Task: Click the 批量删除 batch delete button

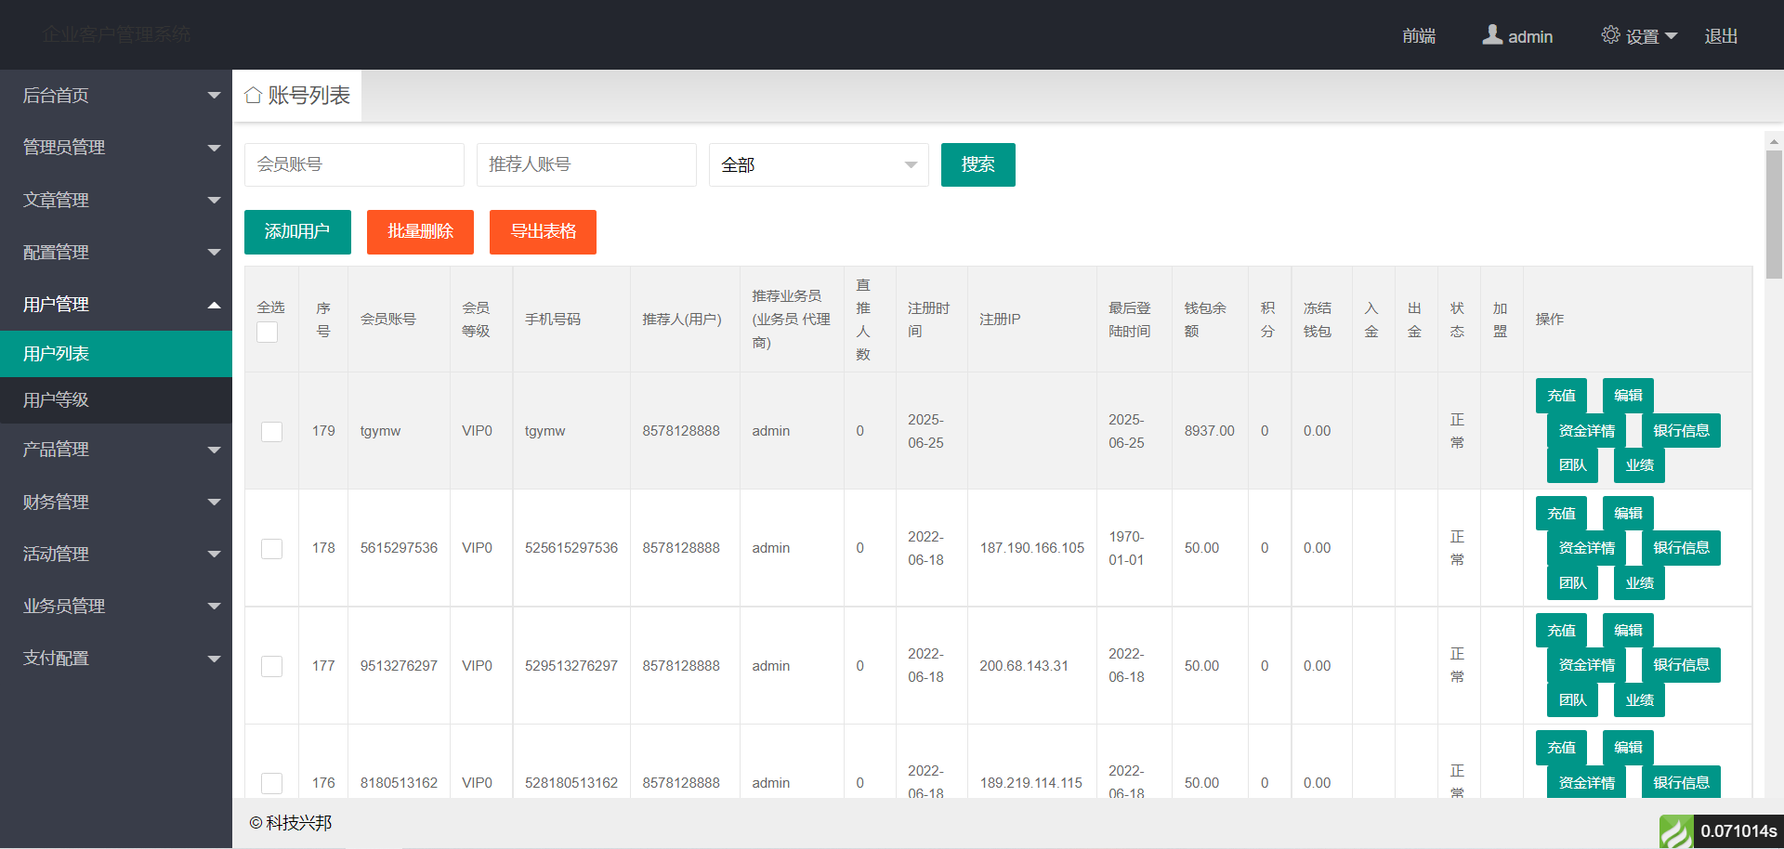Action: point(420,232)
